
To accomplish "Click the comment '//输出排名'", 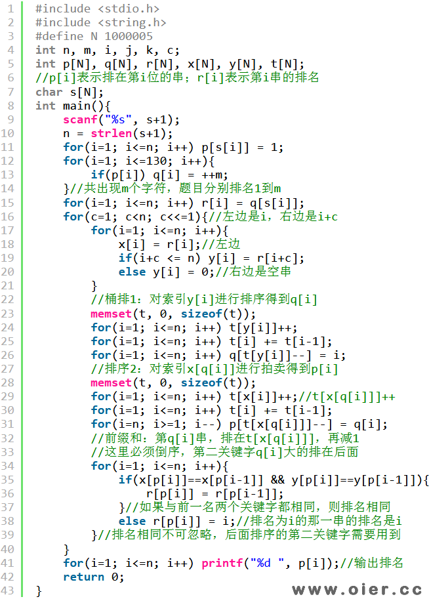I will point(371,562).
